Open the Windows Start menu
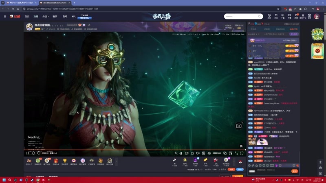Image resolution: width=326 pixels, height=183 pixels. [4, 180]
